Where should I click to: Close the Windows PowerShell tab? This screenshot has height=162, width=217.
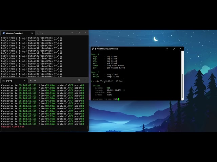pos(32,33)
